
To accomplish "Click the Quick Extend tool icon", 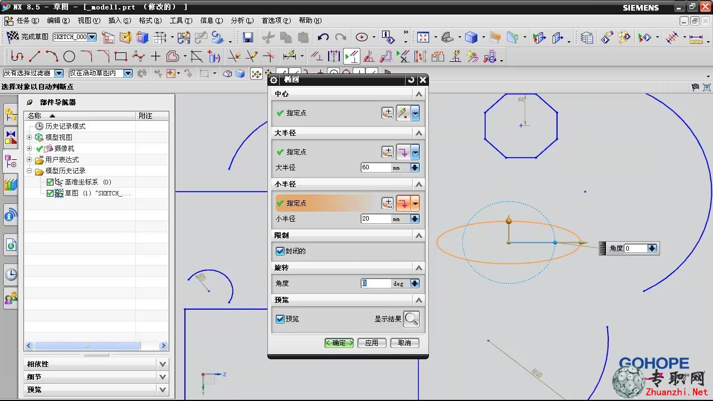I will coord(252,56).
